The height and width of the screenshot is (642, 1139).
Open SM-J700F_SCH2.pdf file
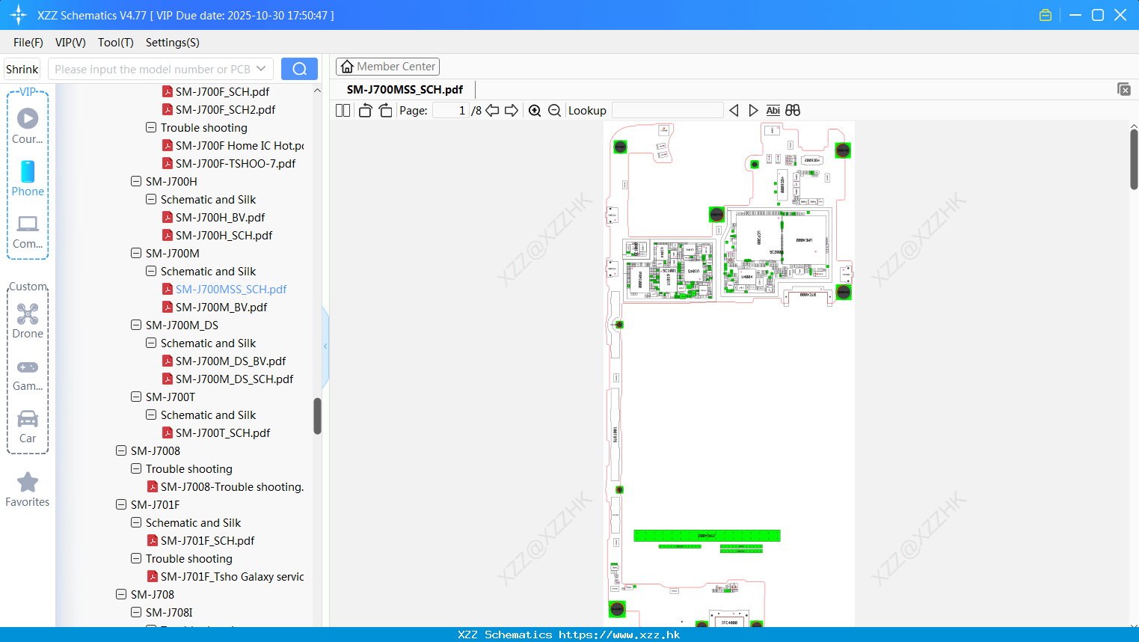click(225, 109)
